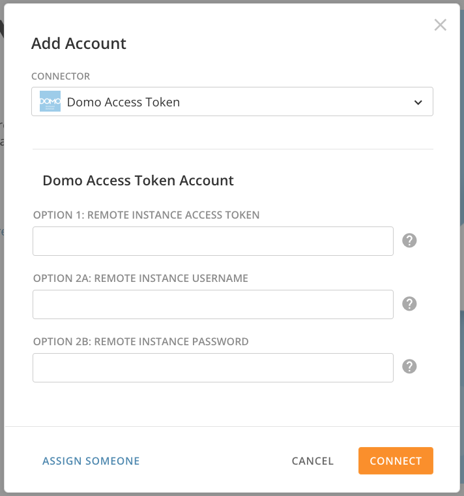Viewport: 464px width, 496px height.
Task: View help for Remote Instance Password
Action: [409, 367]
